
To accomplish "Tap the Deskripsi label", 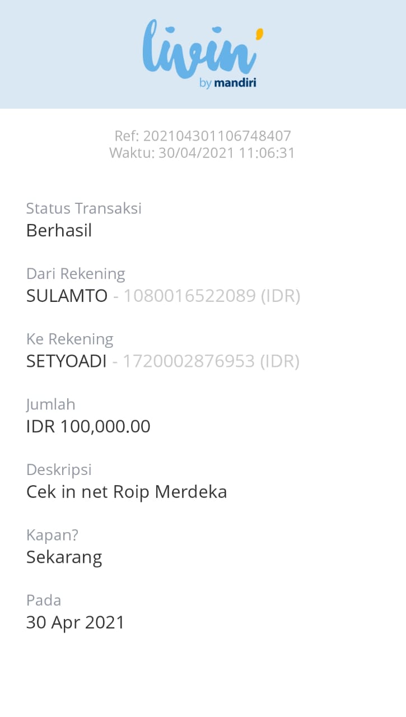I will [59, 469].
